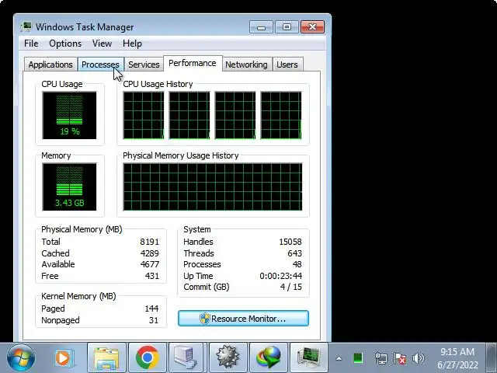
Task: Click the green CPU meter tray icon
Action: [358, 358]
